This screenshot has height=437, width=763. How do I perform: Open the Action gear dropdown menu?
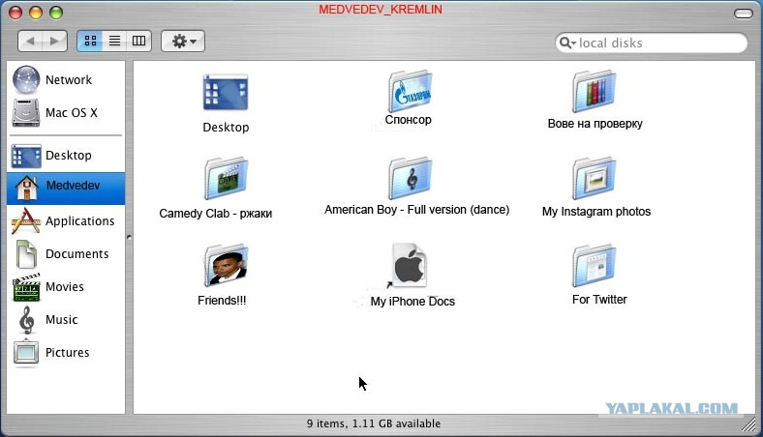[x=182, y=42]
